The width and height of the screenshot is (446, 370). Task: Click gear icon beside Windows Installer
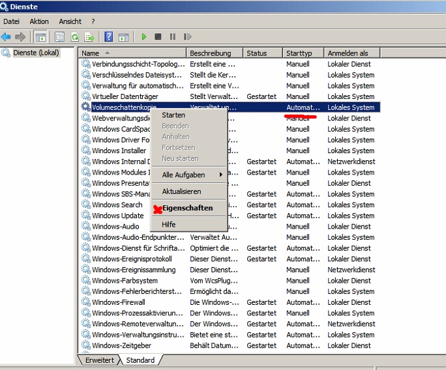click(85, 150)
